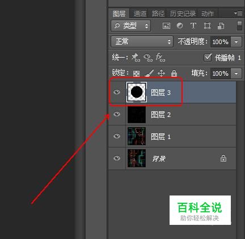The height and width of the screenshot is (239, 245).
Task: Open the layers panel flyout menu
Action: (238, 13)
